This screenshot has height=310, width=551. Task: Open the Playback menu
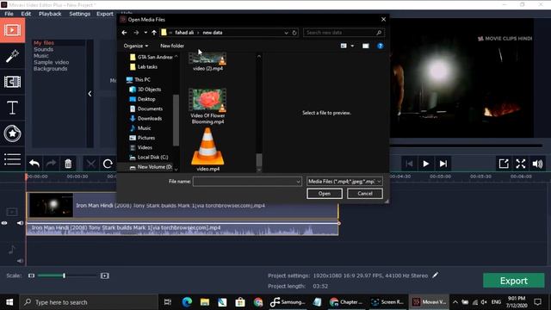click(x=50, y=14)
